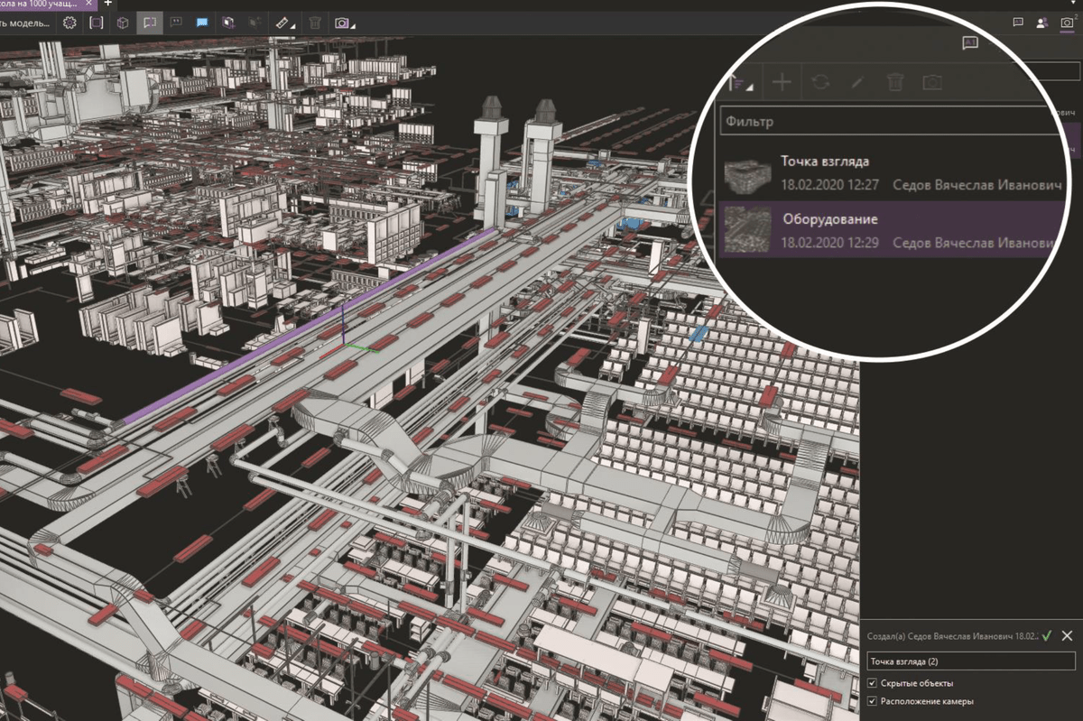This screenshot has width=1083, height=721.
Task: Switch to the viewpoints camera tab
Action: [x=1066, y=23]
